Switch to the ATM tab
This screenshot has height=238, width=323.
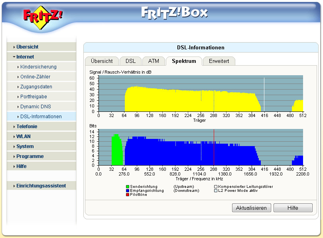pos(154,61)
